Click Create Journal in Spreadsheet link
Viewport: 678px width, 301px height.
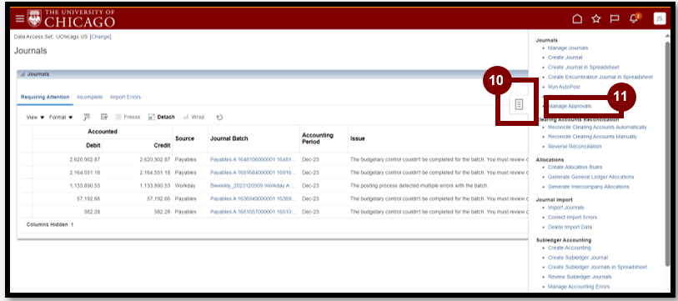pos(583,68)
